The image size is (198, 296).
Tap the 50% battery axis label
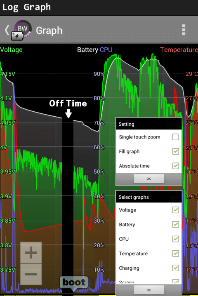click(99, 171)
